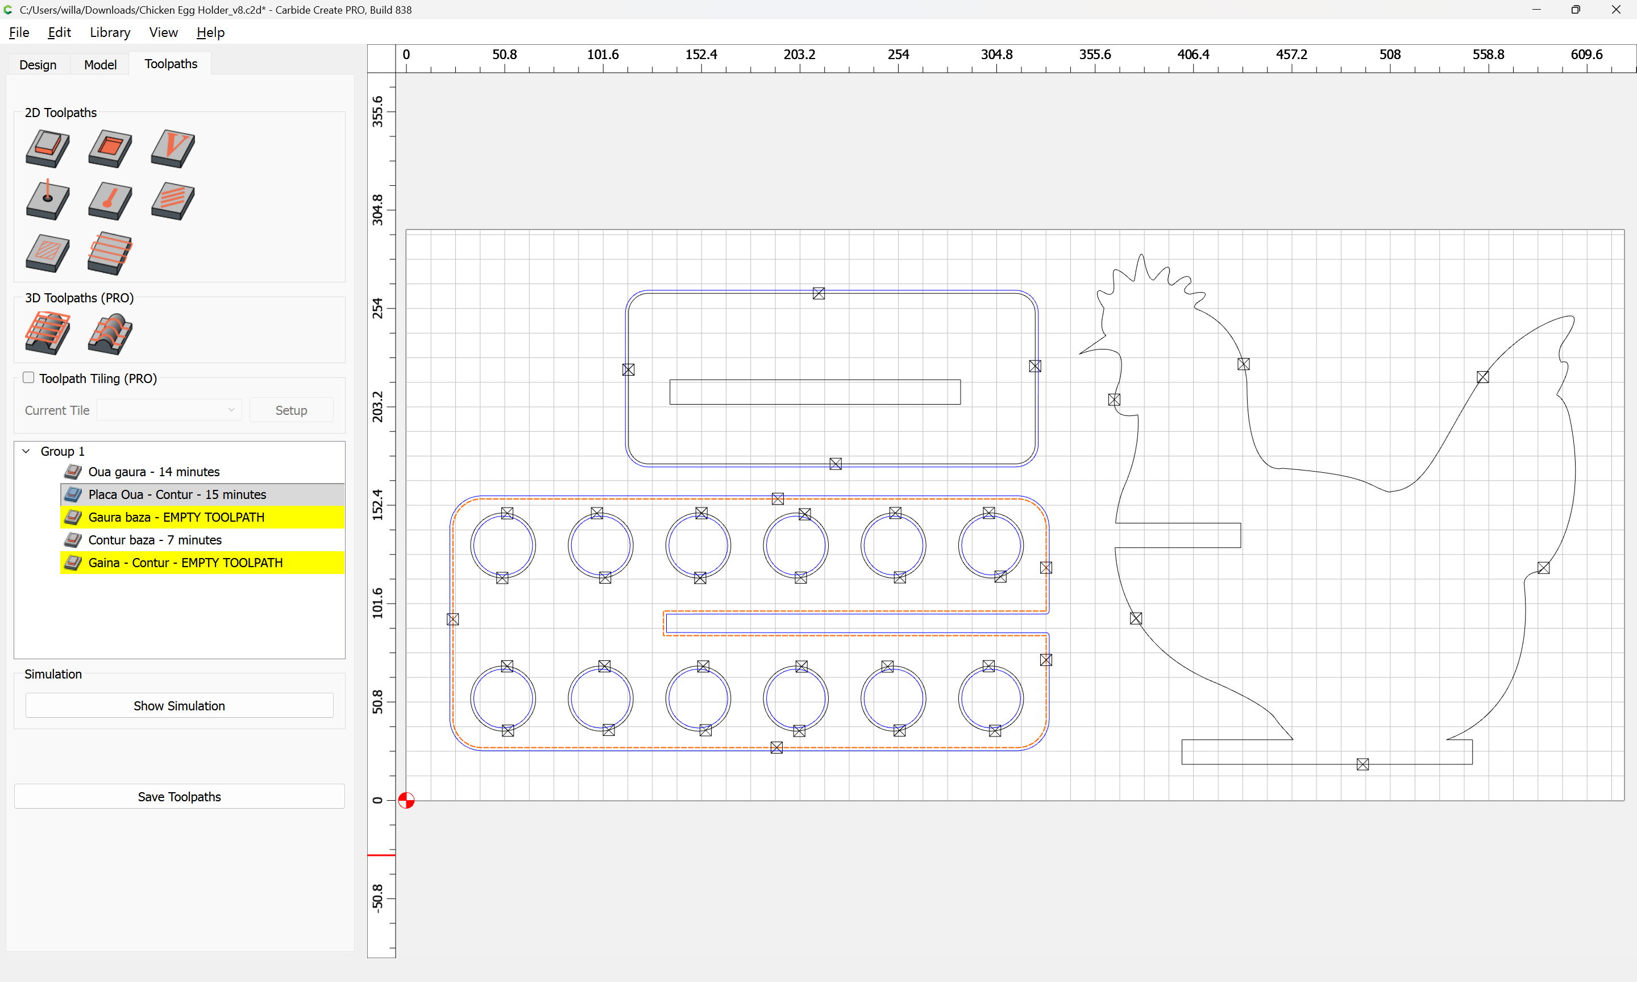Create a 3D Finish toolpath
The width and height of the screenshot is (1637, 982).
(x=110, y=333)
